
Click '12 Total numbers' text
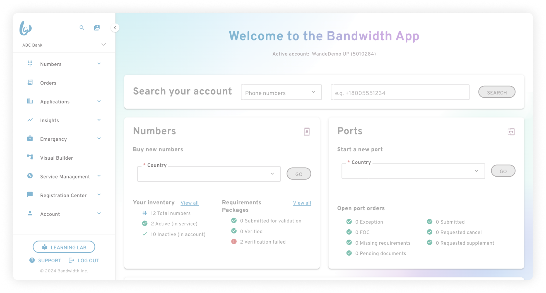(171, 213)
